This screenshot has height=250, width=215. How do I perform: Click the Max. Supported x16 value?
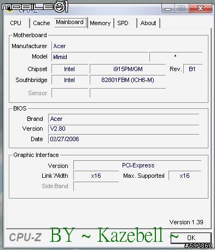click(x=184, y=176)
